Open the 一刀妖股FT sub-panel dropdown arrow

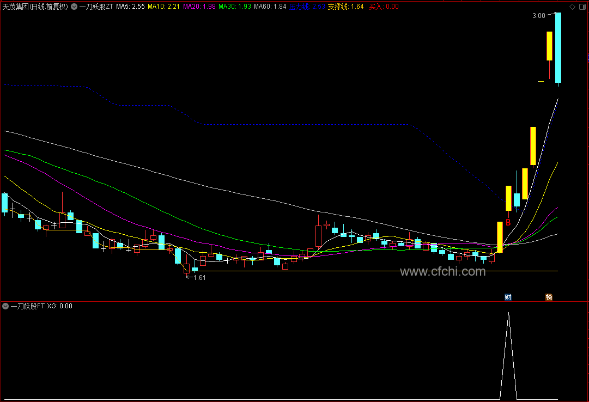[5, 306]
